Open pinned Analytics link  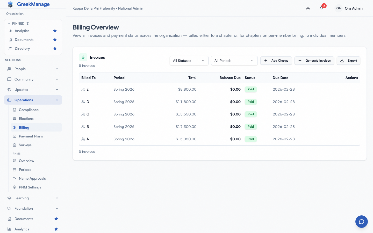pos(22,31)
